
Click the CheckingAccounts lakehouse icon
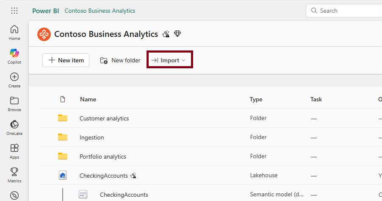point(63,176)
